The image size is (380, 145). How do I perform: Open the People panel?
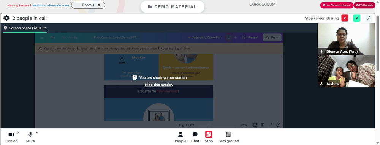(x=180, y=137)
